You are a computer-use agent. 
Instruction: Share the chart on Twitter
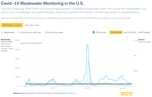(127, 94)
